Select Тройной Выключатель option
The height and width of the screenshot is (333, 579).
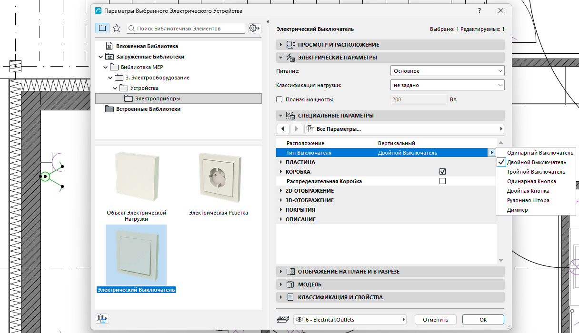coord(537,172)
